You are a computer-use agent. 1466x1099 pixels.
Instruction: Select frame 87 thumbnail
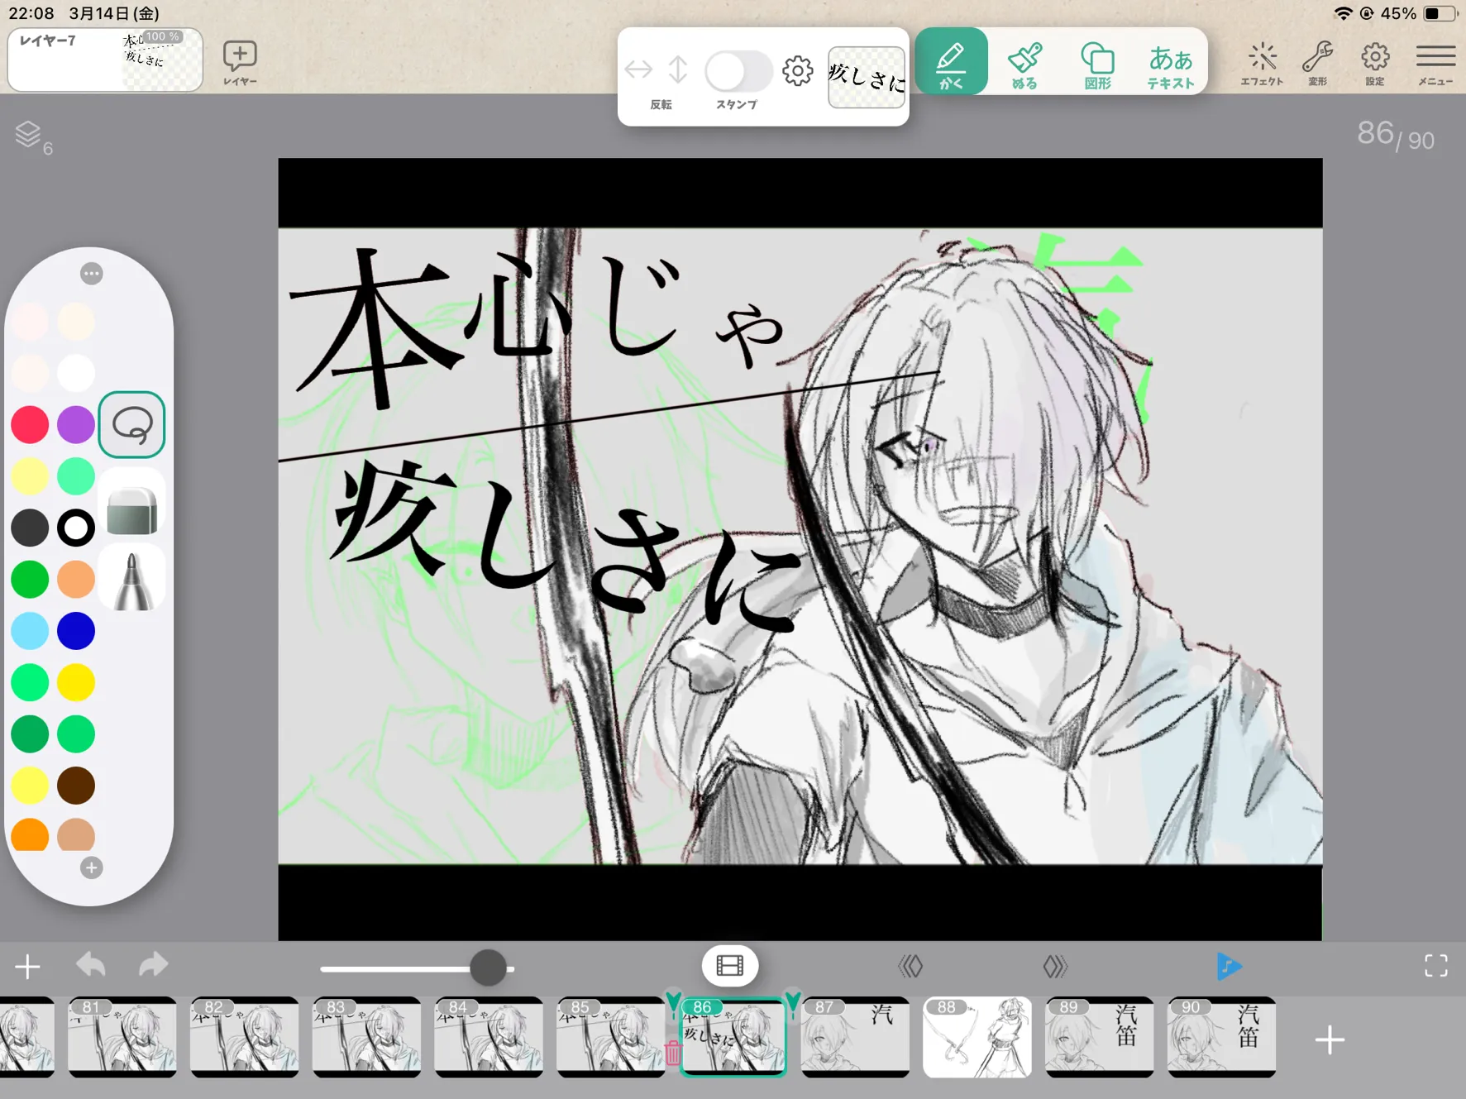(855, 1037)
